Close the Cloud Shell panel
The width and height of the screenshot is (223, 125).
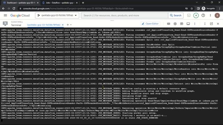[x=218, y=24]
